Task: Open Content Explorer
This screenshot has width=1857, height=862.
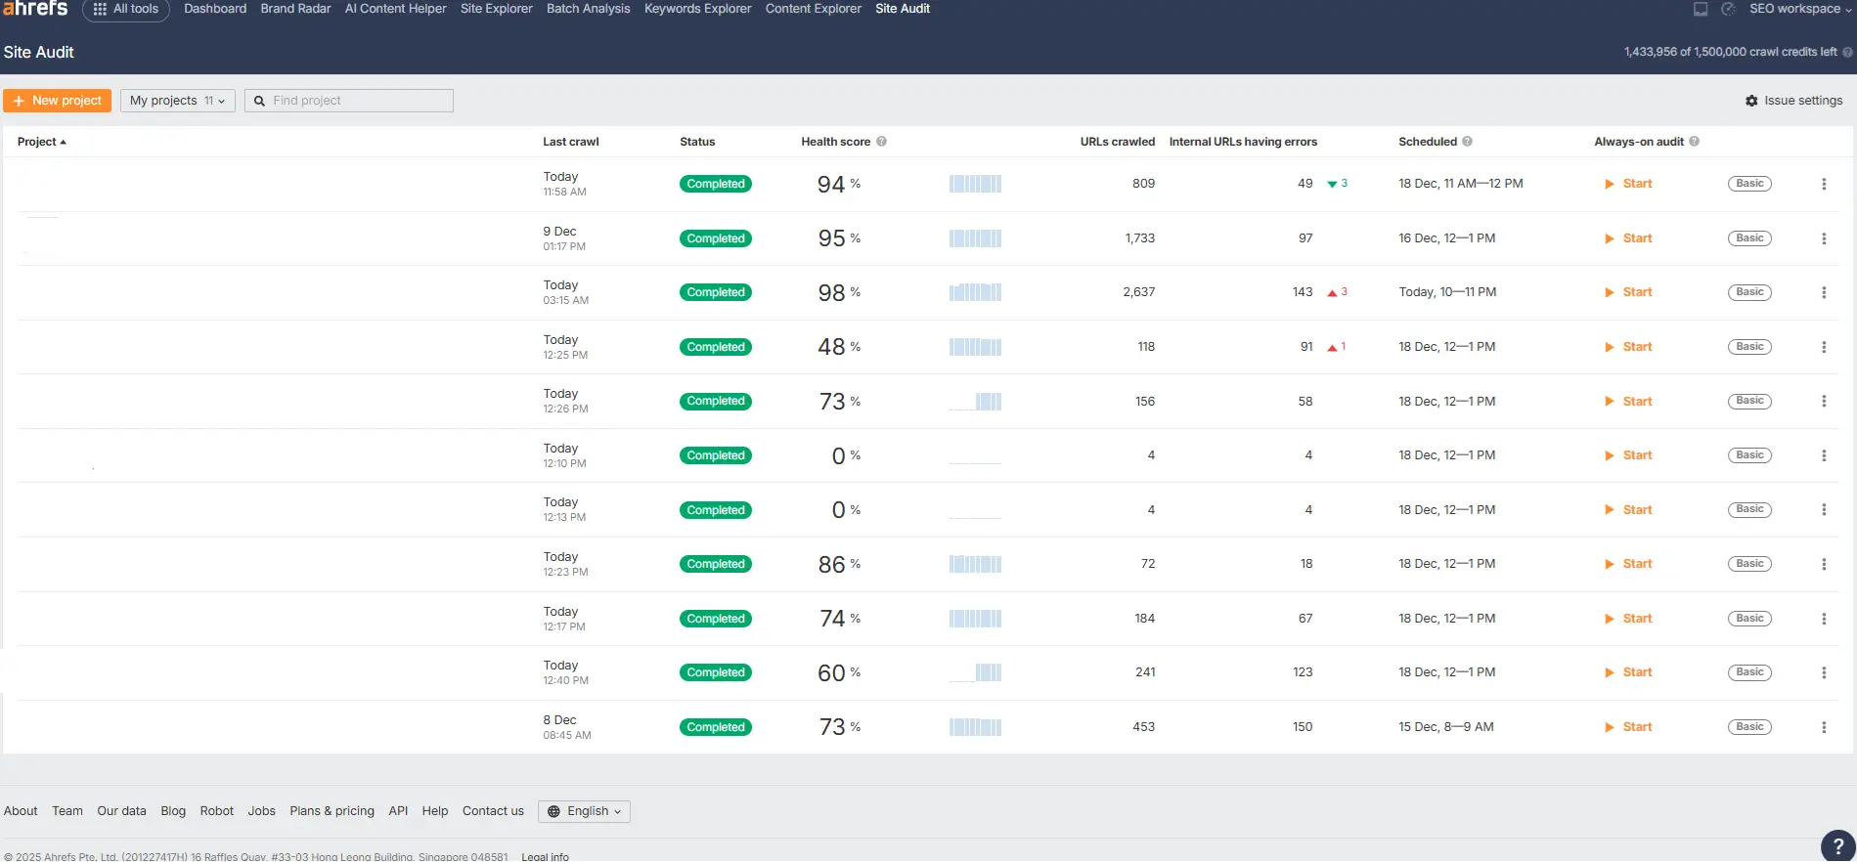Action: tap(814, 9)
